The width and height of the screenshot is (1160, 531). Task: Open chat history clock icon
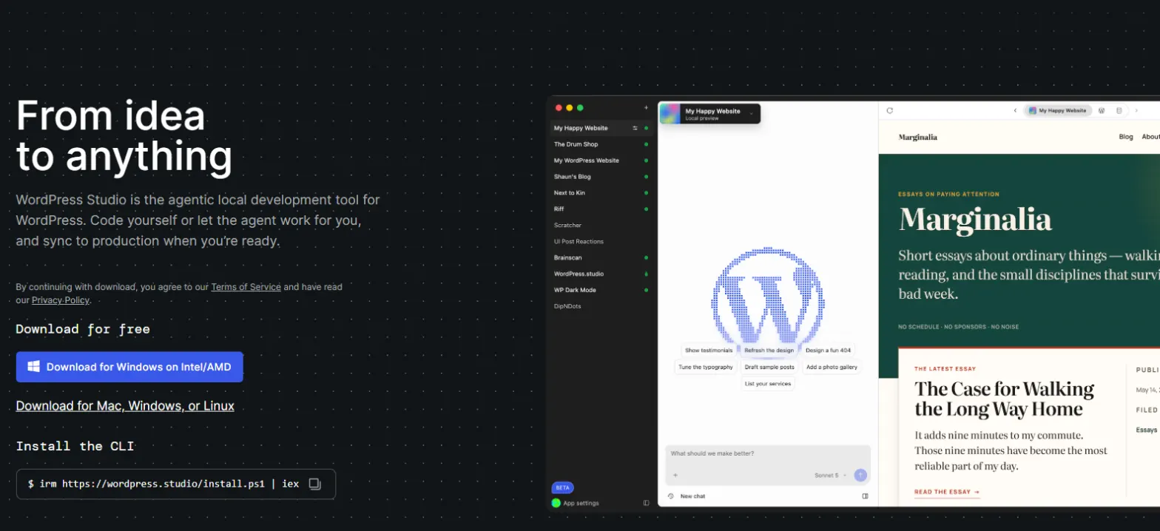click(x=670, y=496)
